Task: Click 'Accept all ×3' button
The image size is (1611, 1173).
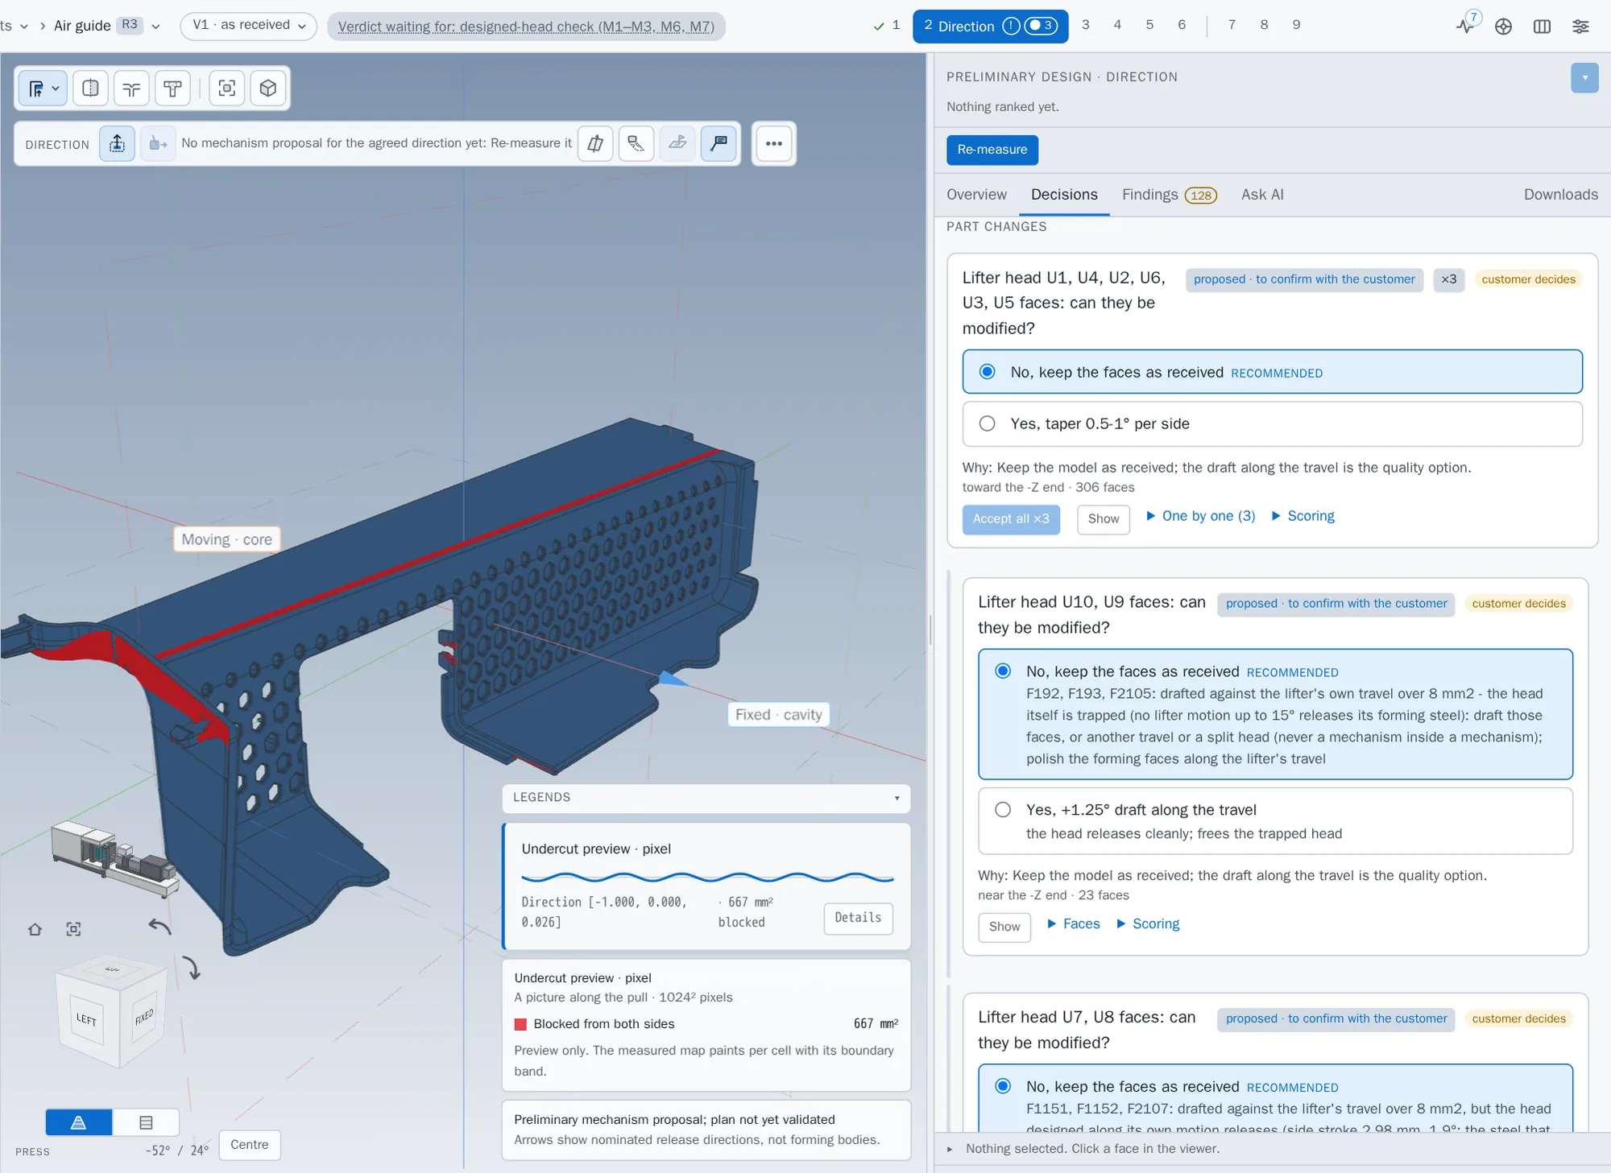Action: point(1011,519)
